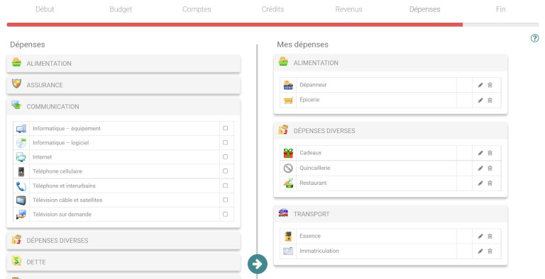Check Télévision câble et satellites checkbox
This screenshot has width=545, height=279.
tap(225, 200)
